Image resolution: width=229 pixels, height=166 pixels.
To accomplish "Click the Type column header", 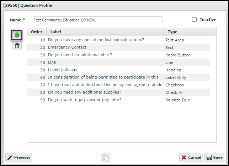I will click(x=187, y=32).
